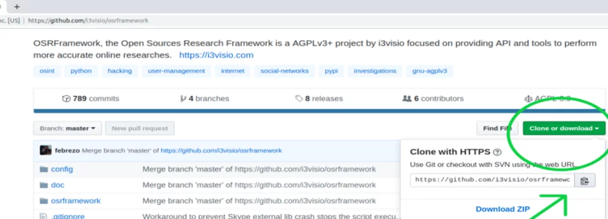
Task: Click the doc folder icon
Action: (x=44, y=185)
